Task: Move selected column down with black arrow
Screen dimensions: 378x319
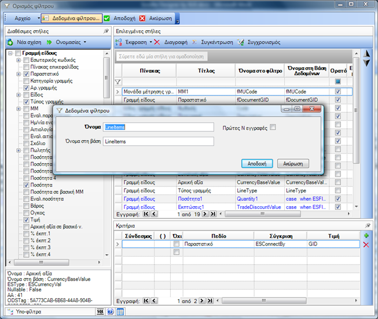Action: [x=366, y=63]
